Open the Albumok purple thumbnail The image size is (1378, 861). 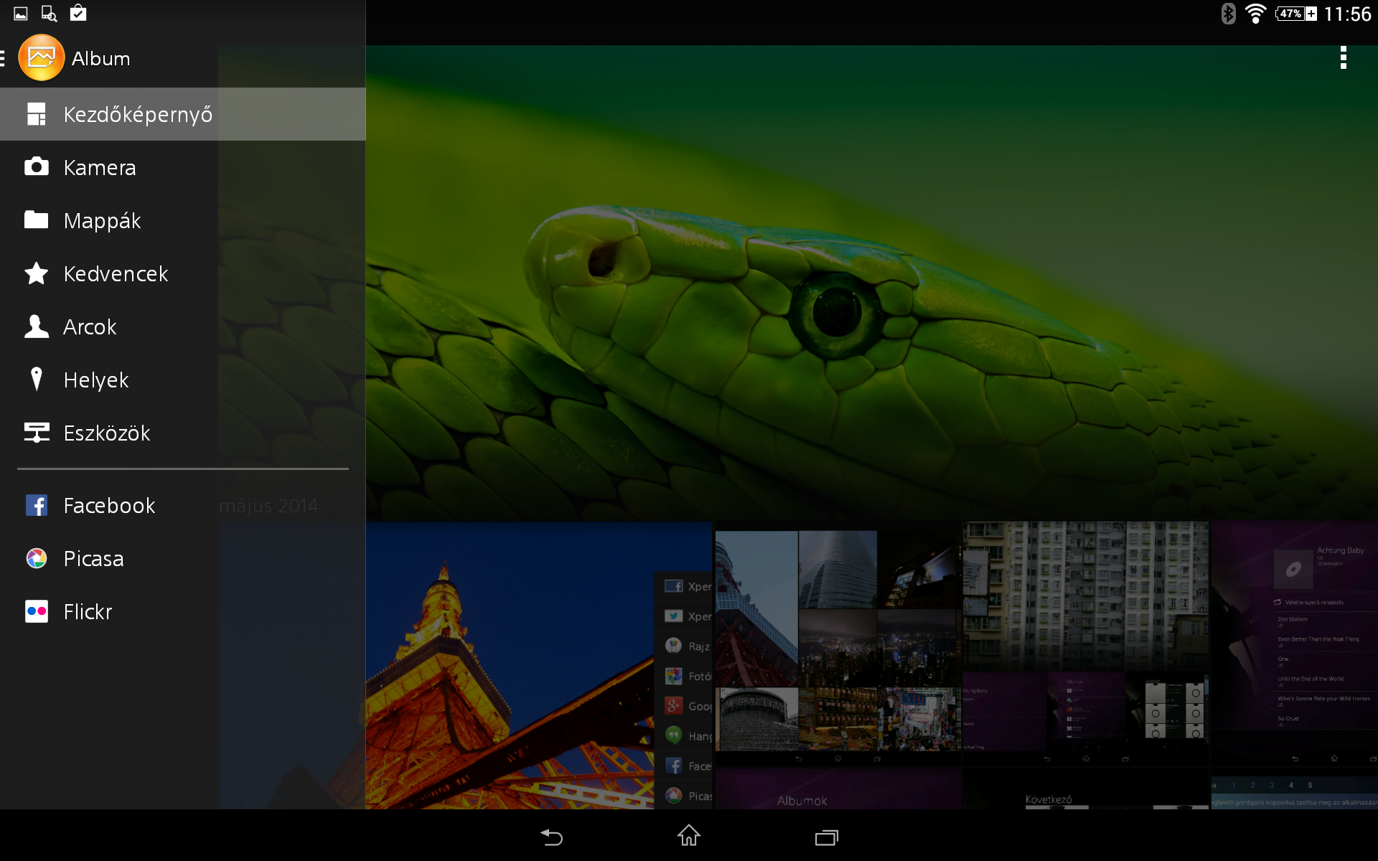[x=838, y=789]
